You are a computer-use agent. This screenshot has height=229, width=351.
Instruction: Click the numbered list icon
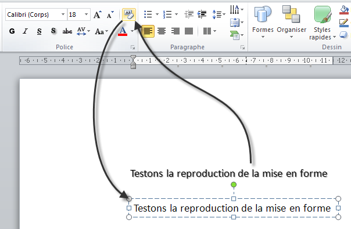167,14
